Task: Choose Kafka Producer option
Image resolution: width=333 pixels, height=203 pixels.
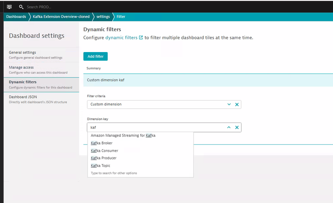Action: [x=140, y=158]
